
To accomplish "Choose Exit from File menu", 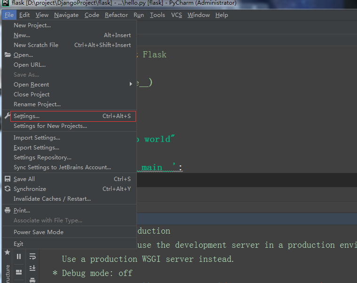I will [x=69, y=244].
